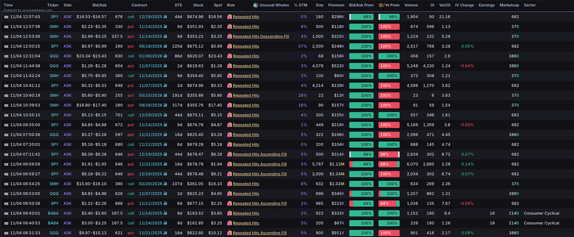Click the bag icon before Repeated Hits Descending Fill
The width and height of the screenshot is (574, 237).
(x=229, y=37)
